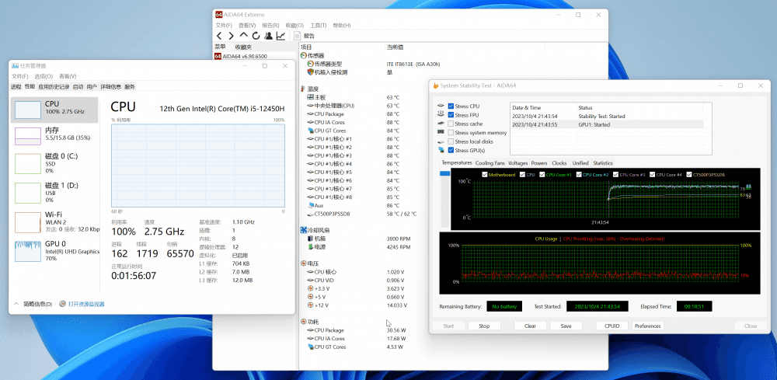Click the Forward arrow in AIDA64 toolbar
The width and height of the screenshot is (777, 380).
pyautogui.click(x=231, y=36)
